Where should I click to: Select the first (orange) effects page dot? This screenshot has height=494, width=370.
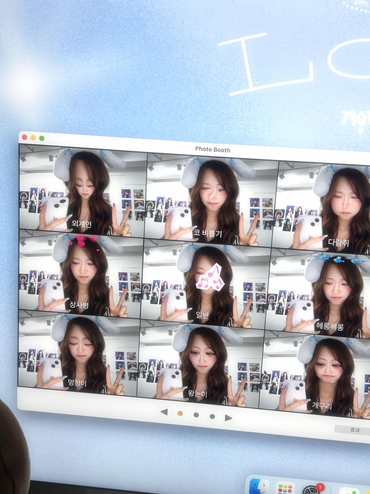[180, 413]
